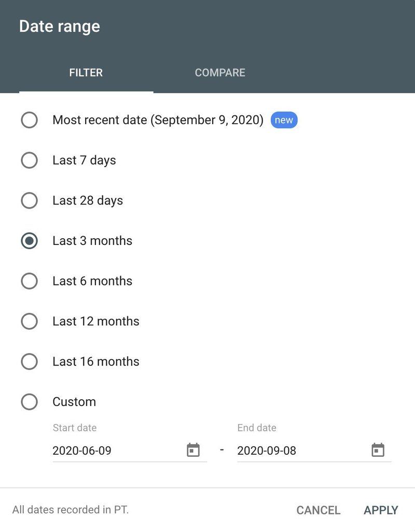Open the end date calendar picker
The image size is (415, 531).
pyautogui.click(x=378, y=450)
